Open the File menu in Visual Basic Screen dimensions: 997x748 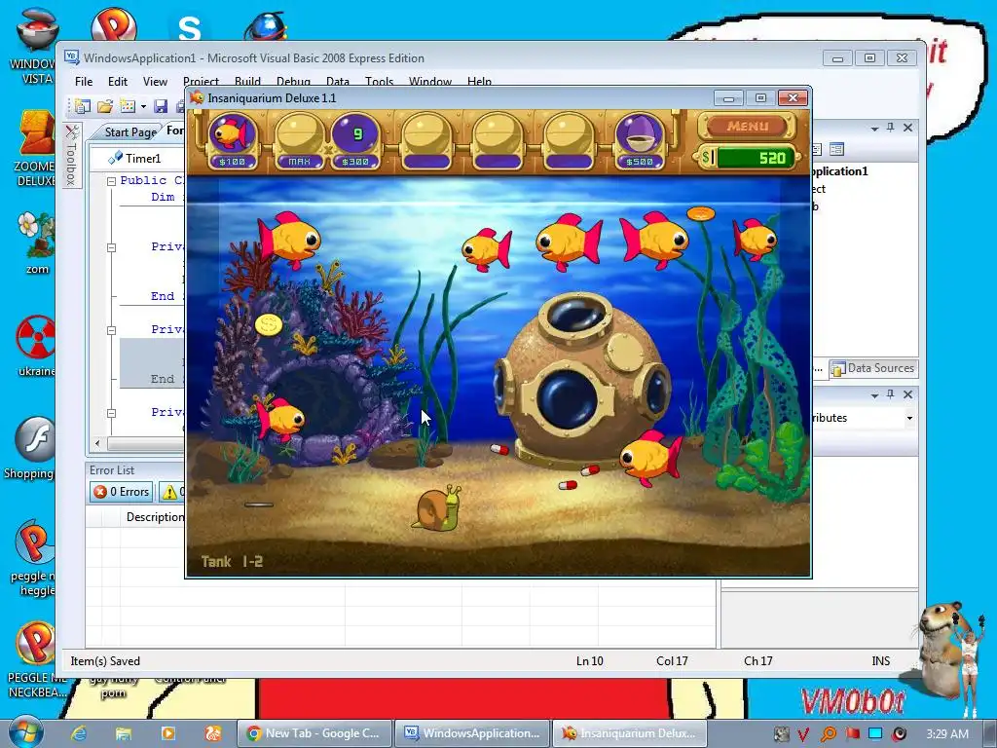(84, 82)
